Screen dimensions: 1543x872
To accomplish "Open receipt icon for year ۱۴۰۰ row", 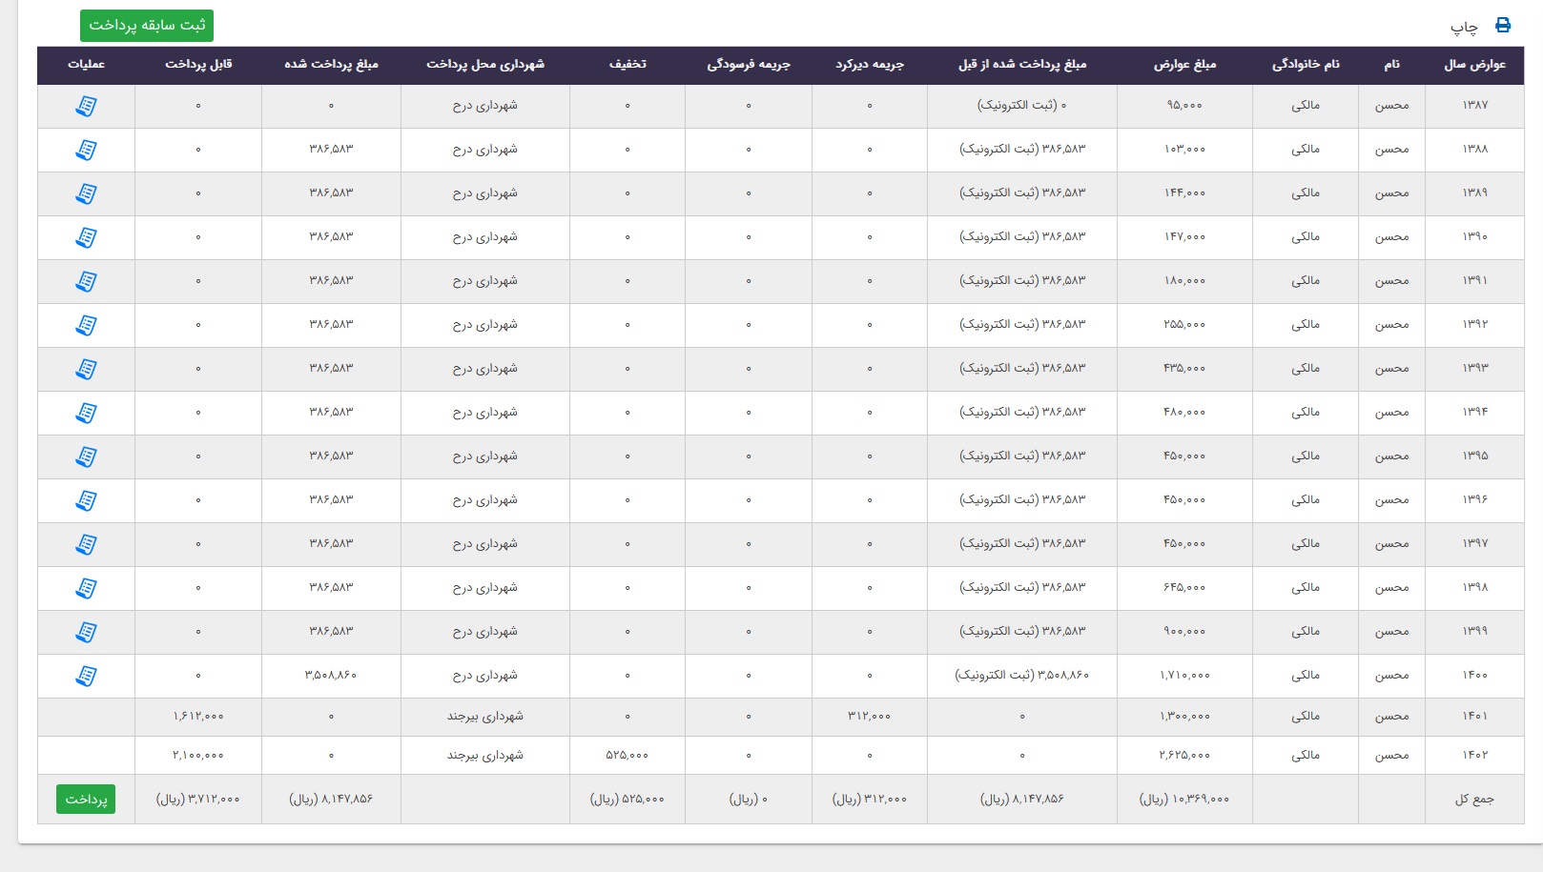I will coord(86,676).
